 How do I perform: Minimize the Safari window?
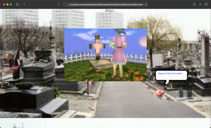tap(7, 4)
